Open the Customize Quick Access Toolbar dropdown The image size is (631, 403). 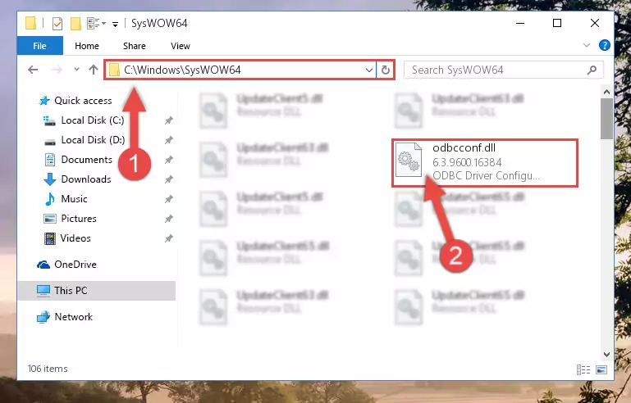pyautogui.click(x=115, y=25)
